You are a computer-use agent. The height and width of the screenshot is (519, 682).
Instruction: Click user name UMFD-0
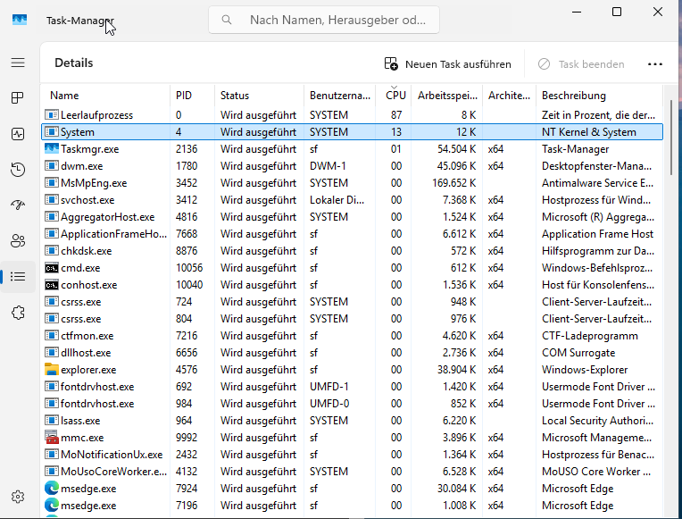[x=329, y=404]
